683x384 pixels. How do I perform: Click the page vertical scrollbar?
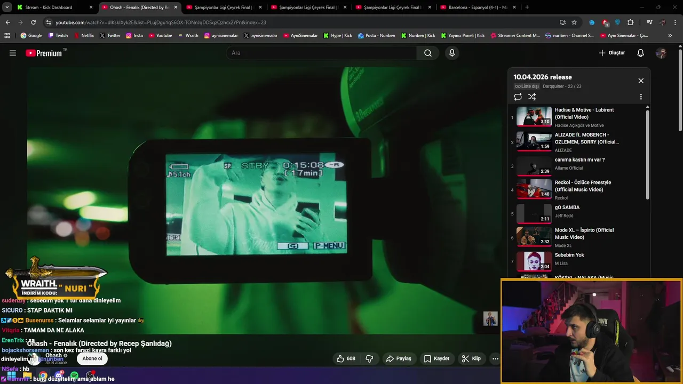[680, 91]
